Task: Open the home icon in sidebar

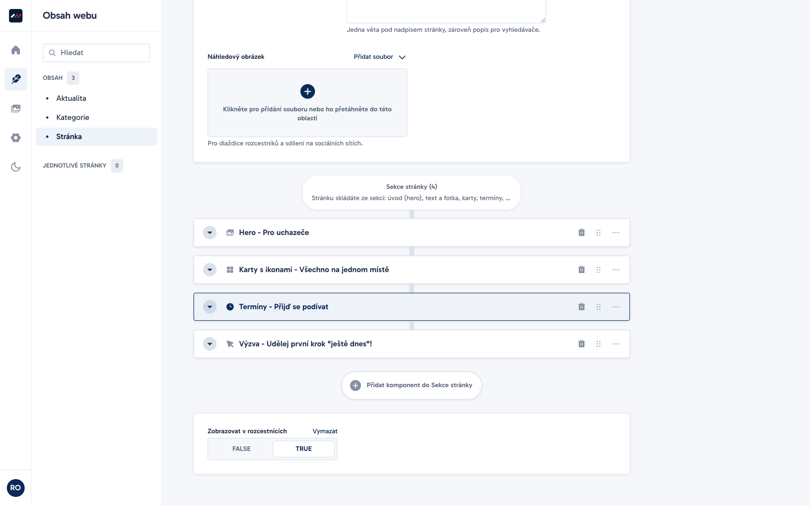Action: pos(16,50)
